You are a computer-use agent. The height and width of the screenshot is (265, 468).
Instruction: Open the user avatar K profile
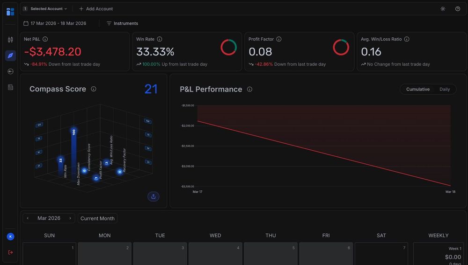(10, 237)
